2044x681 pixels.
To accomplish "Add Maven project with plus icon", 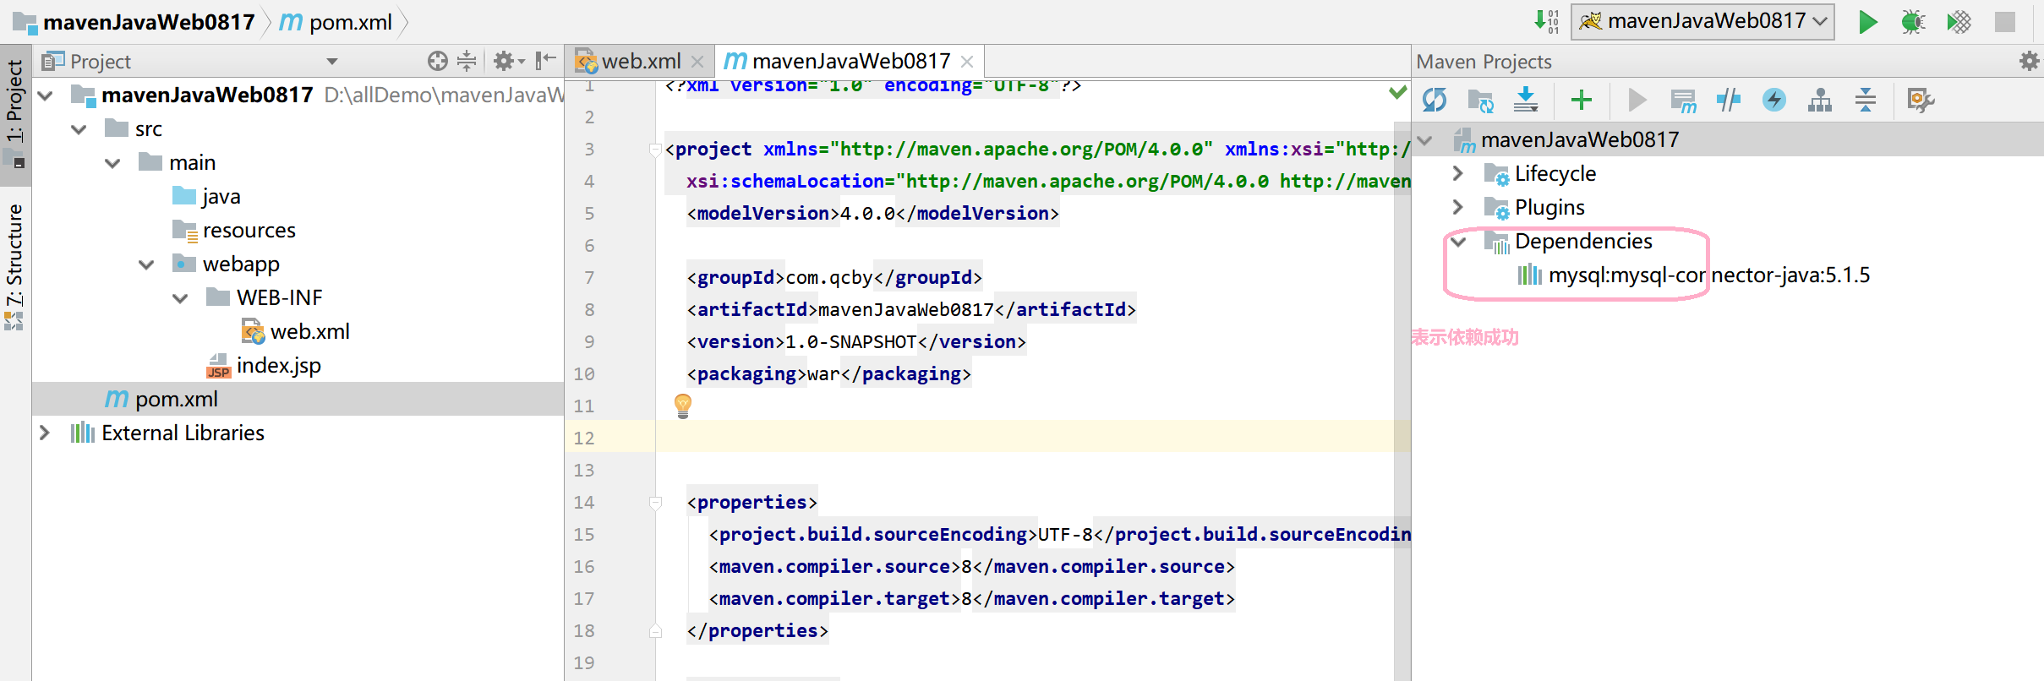I will (1581, 100).
